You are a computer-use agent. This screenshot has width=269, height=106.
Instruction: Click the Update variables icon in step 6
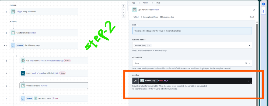click(x=23, y=86)
